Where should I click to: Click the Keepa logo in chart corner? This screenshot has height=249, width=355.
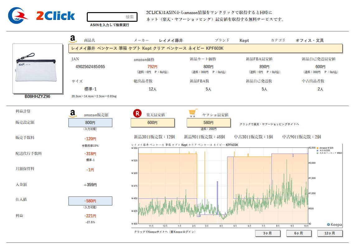(334, 224)
